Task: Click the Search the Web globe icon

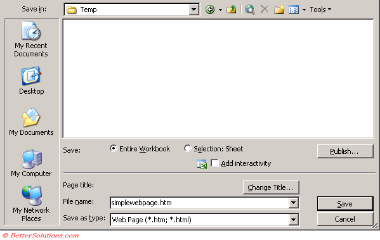Action: (249, 9)
